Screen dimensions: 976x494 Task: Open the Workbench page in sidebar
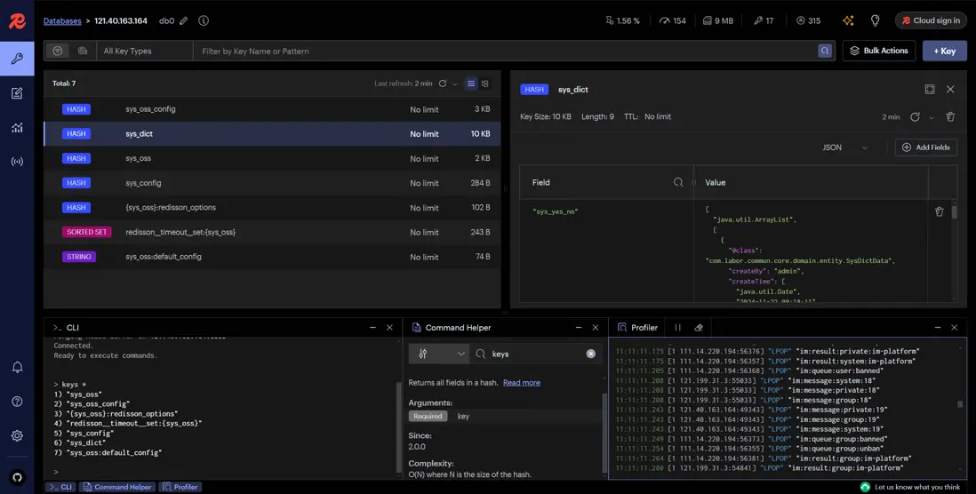point(17,93)
